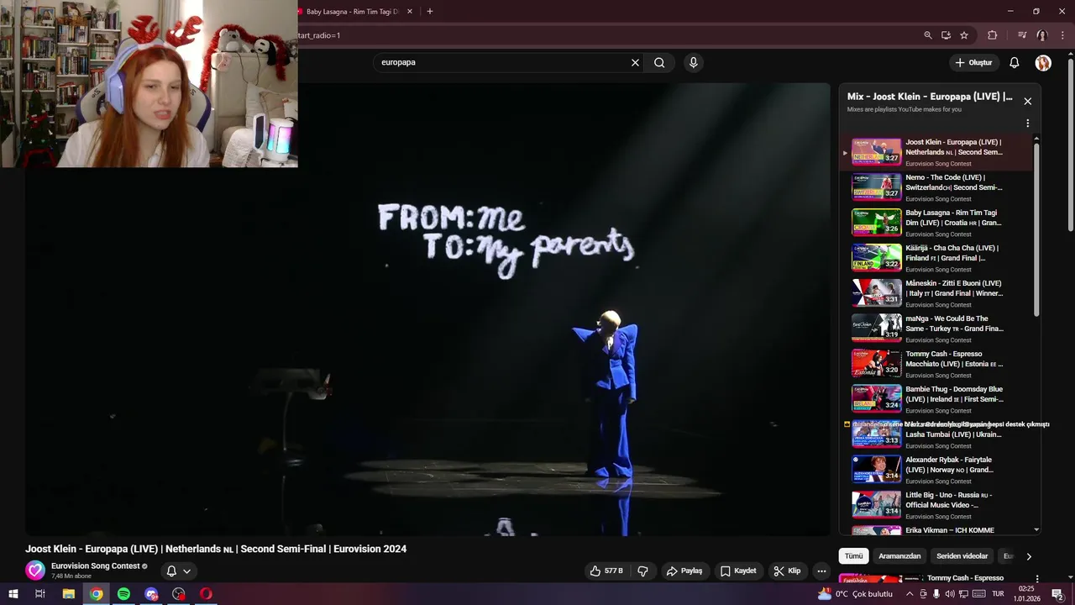Open the Eurovision Song Contest channel avatar
The width and height of the screenshot is (1075, 605).
(34, 571)
